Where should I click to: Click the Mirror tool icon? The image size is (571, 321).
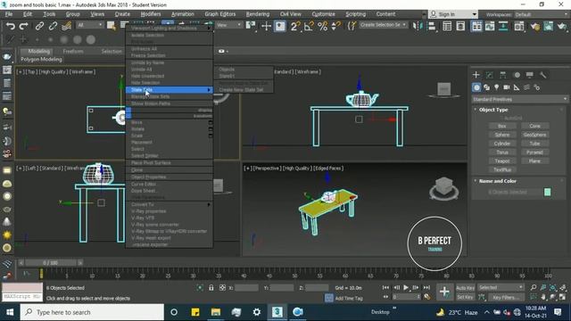(417, 26)
